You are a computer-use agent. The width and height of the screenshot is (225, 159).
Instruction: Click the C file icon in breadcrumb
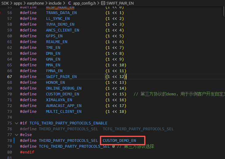(69, 3)
